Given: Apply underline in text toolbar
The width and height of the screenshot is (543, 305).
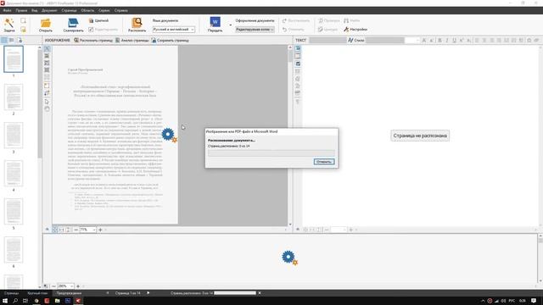Looking at the screenshot, I should pyautogui.click(x=455, y=41).
